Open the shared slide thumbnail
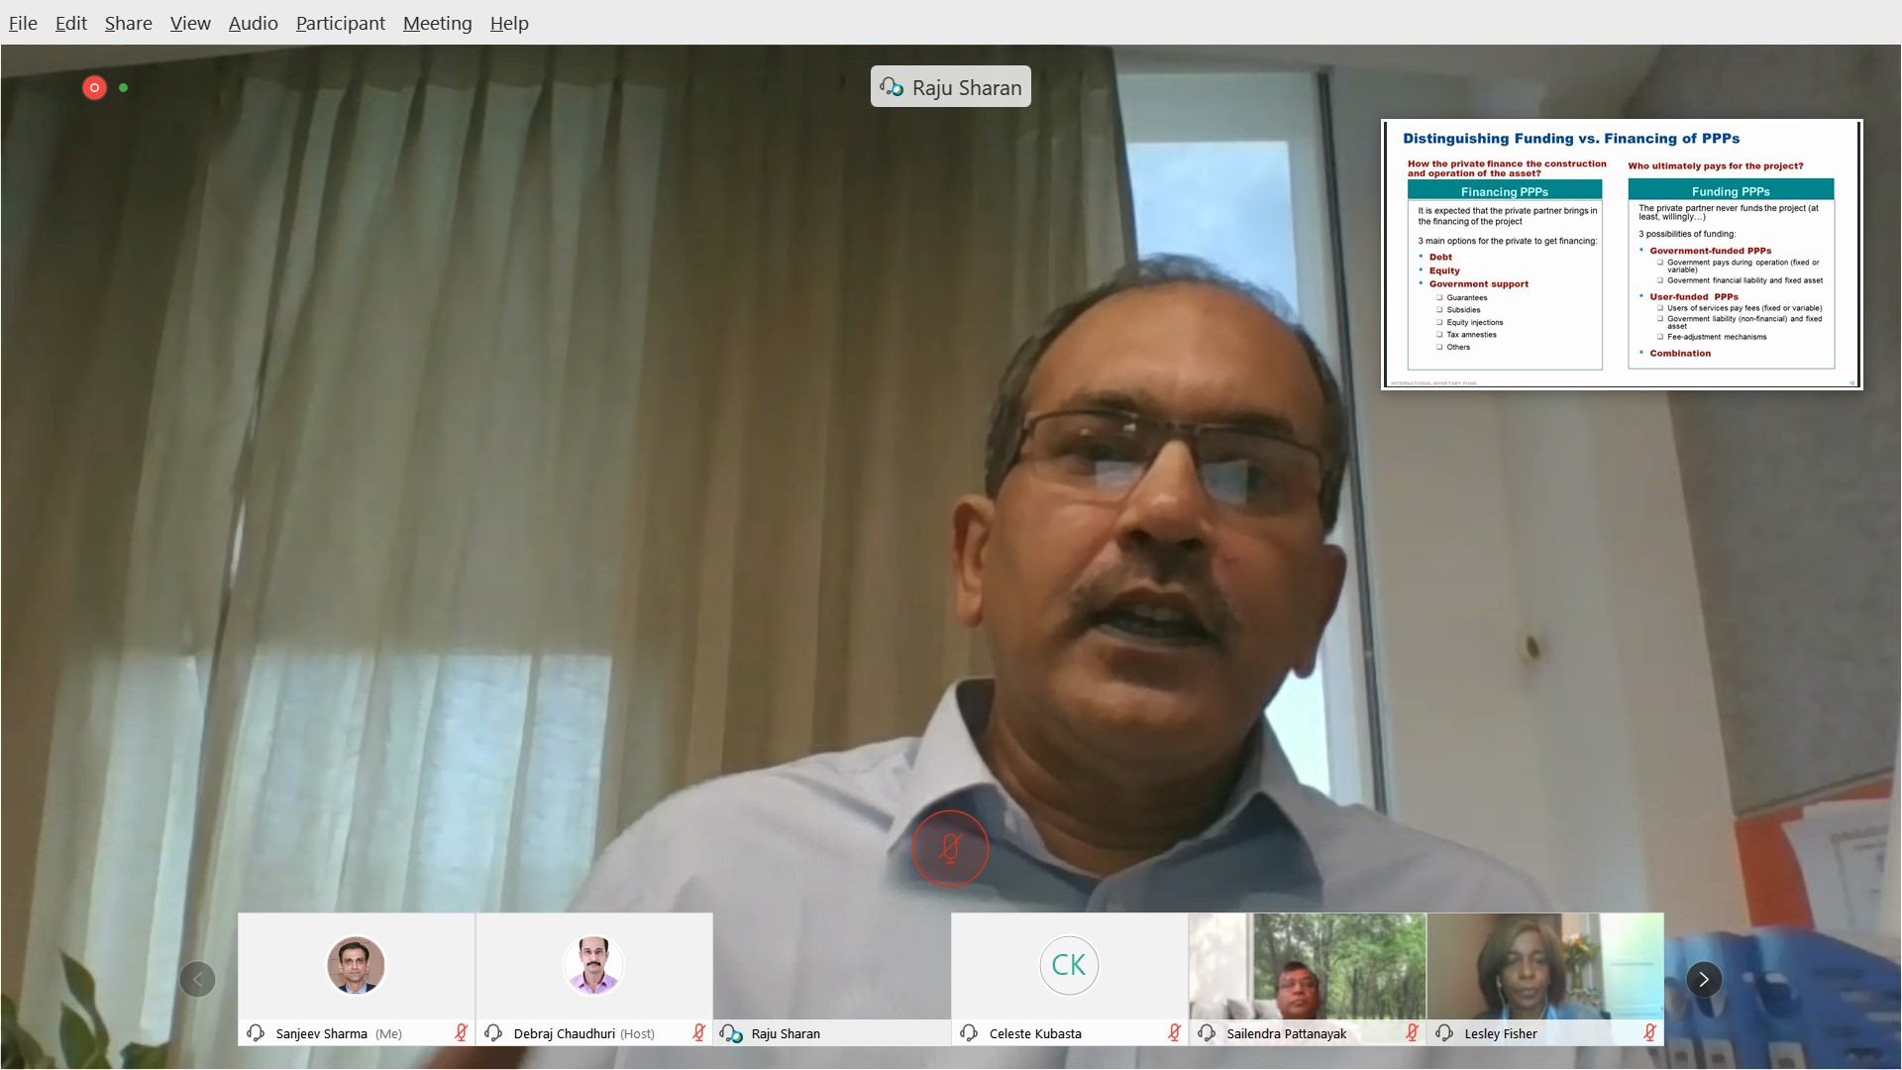Screen dimensions: 1902x1070 coord(1622,255)
